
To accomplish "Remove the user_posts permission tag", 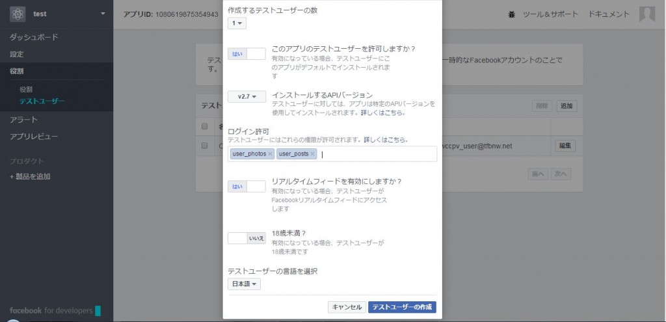I will point(313,154).
